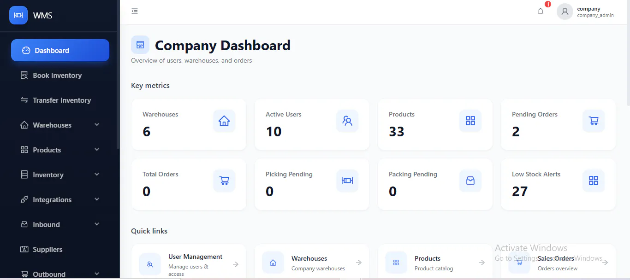The height and width of the screenshot is (280, 630).
Task: Click the Company Dashboard header icon
Action: pos(140,45)
